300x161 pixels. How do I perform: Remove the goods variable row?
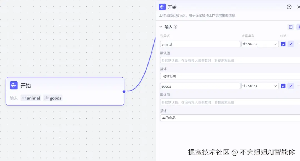(298, 86)
